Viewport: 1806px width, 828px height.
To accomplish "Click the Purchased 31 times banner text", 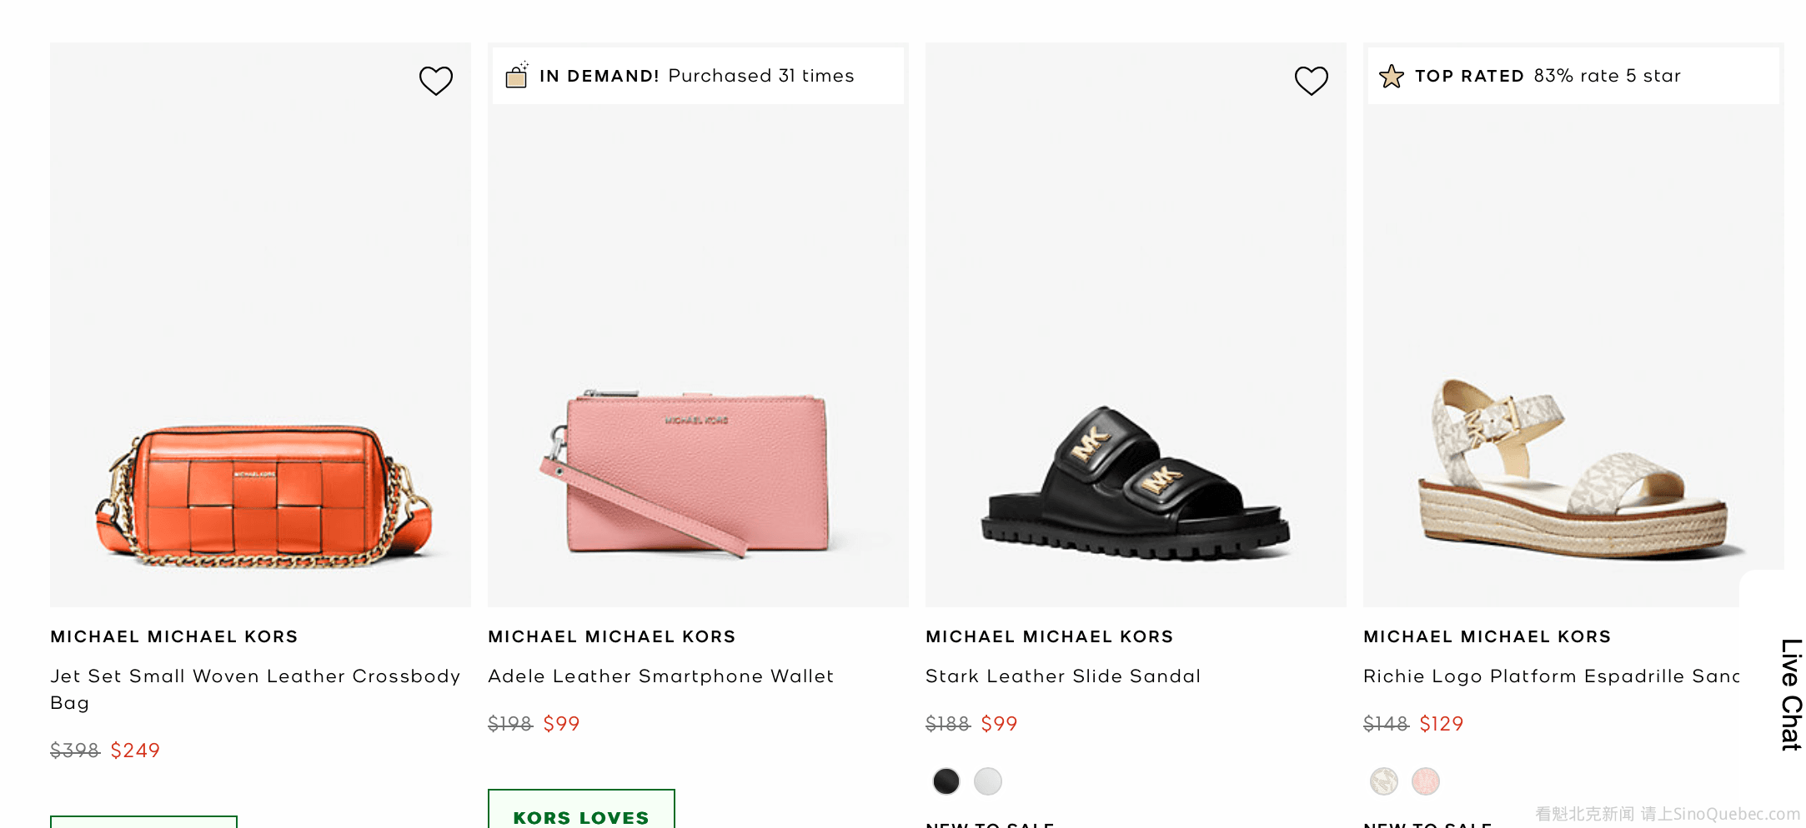I will [x=761, y=76].
